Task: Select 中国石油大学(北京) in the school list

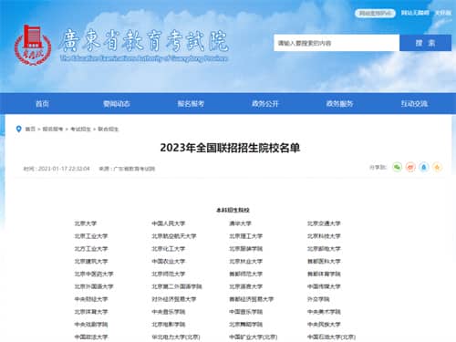Action: pos(331,337)
